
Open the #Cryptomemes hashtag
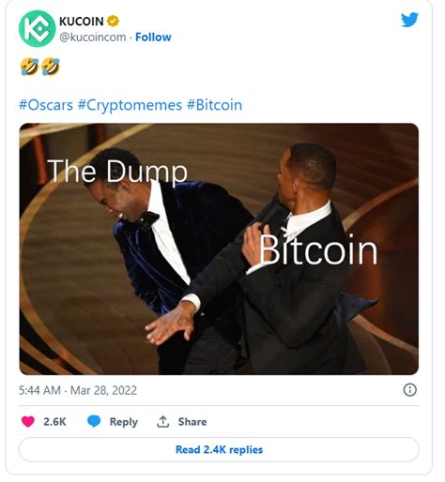pyautogui.click(x=130, y=105)
